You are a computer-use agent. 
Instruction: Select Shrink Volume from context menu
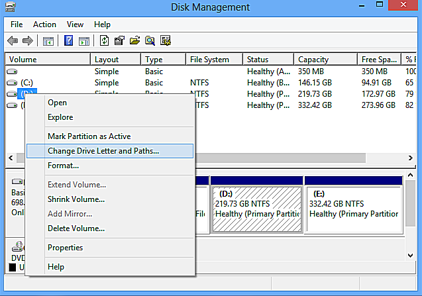[x=76, y=199]
